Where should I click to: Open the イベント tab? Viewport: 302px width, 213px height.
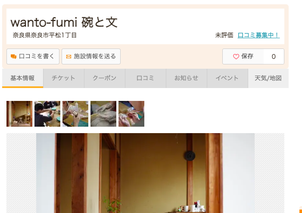click(227, 78)
